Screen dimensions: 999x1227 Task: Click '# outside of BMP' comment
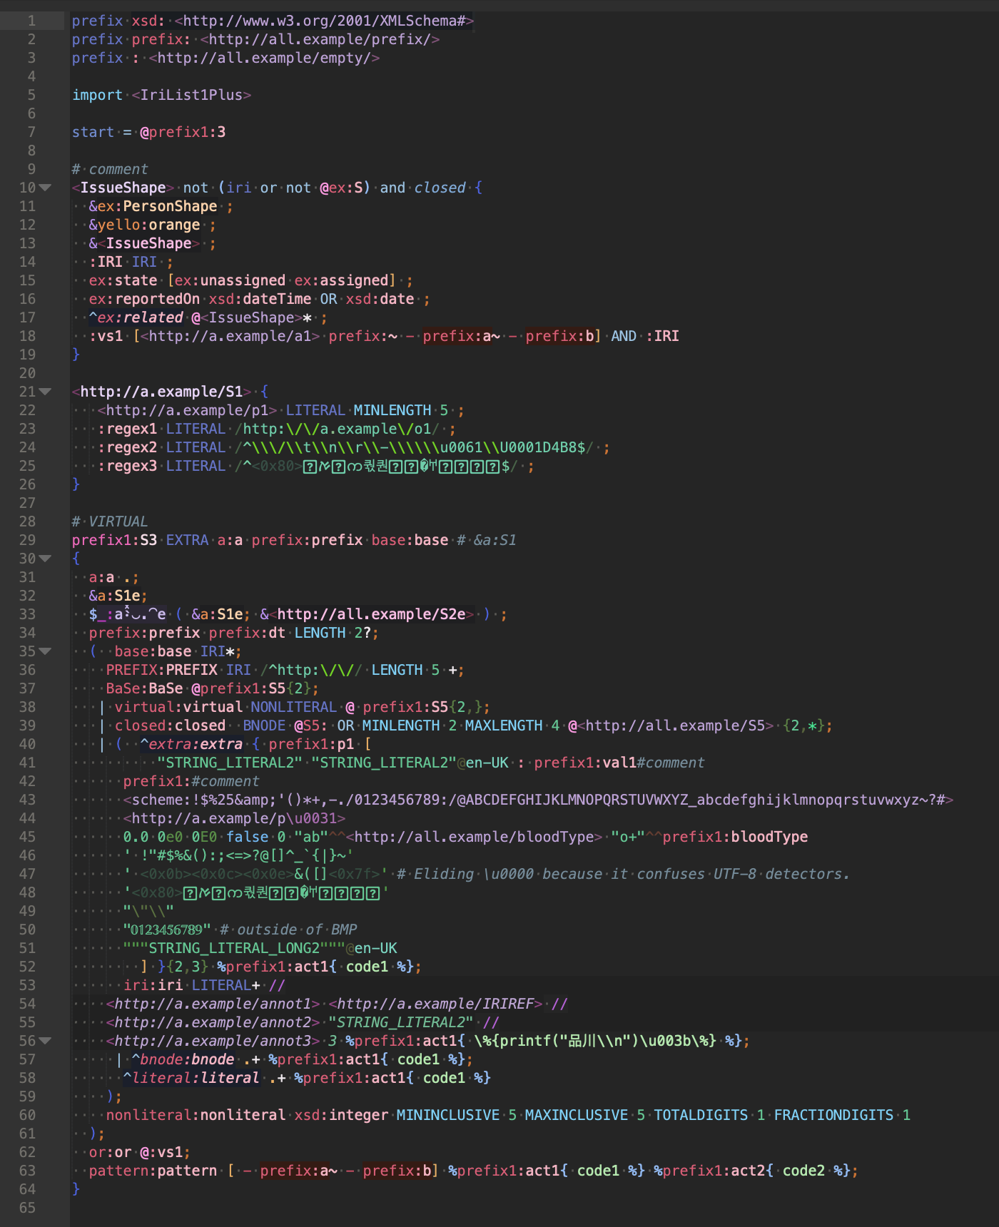click(288, 930)
